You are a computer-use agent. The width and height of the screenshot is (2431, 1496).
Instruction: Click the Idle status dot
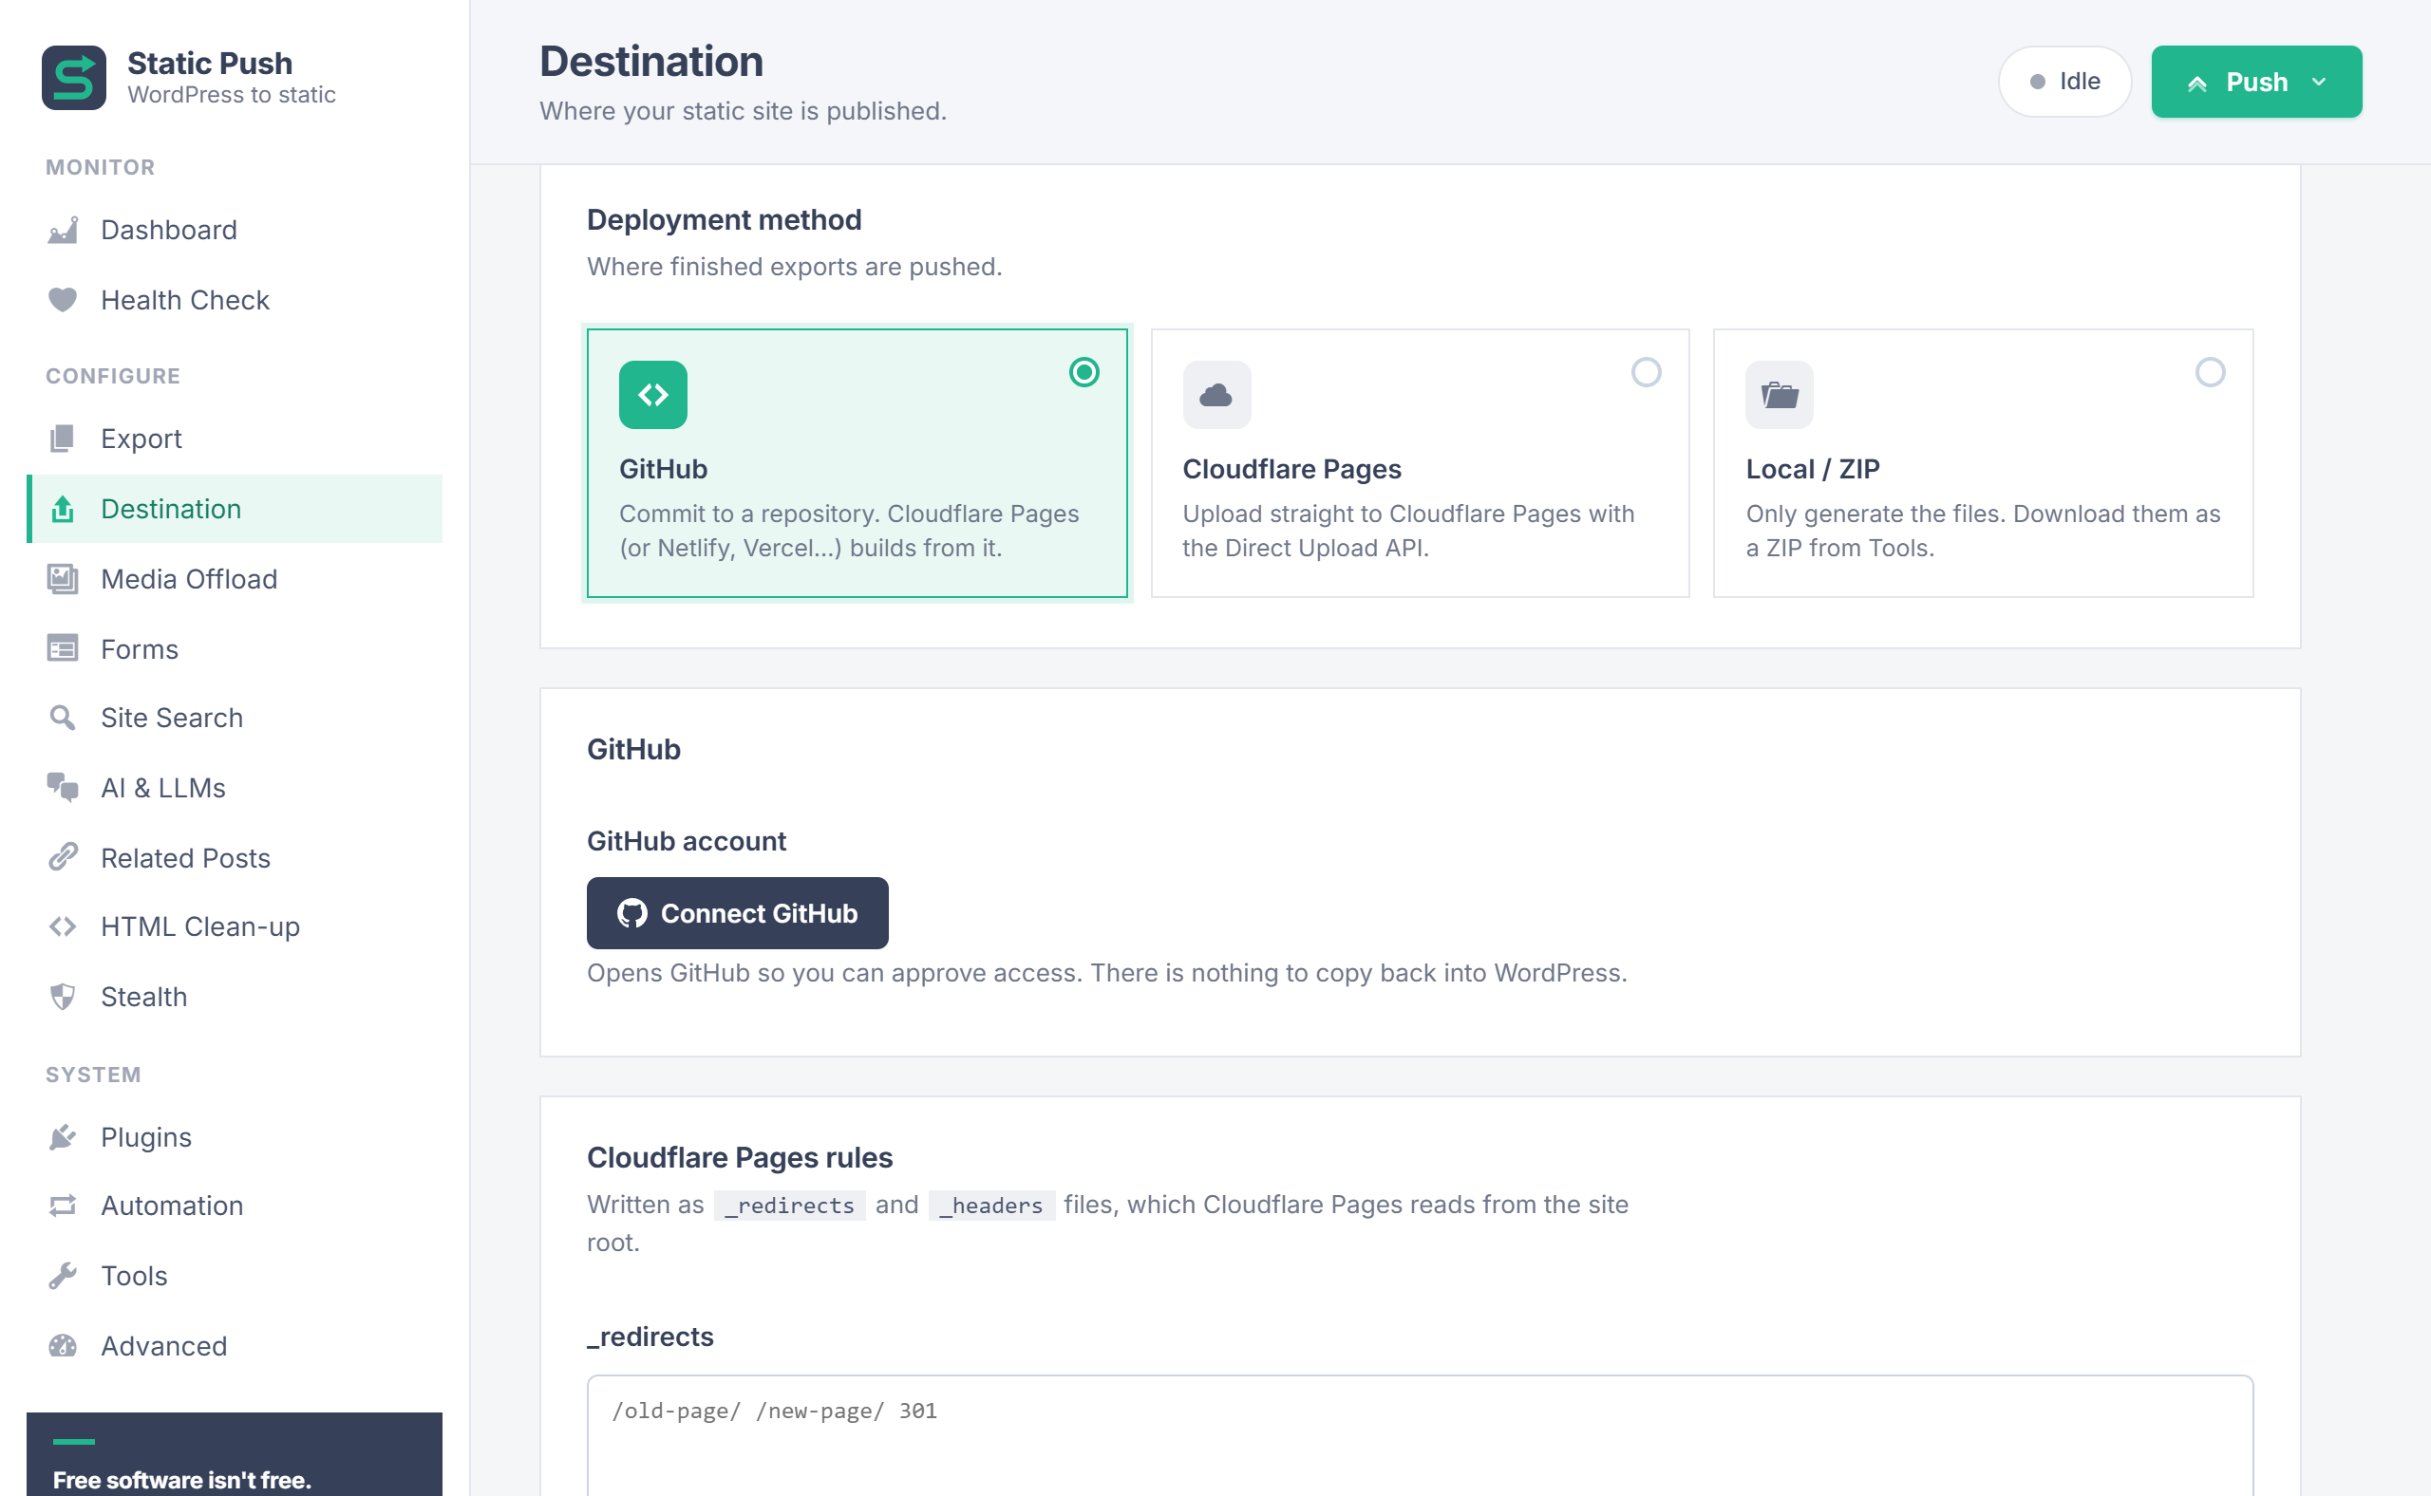[x=2038, y=83]
